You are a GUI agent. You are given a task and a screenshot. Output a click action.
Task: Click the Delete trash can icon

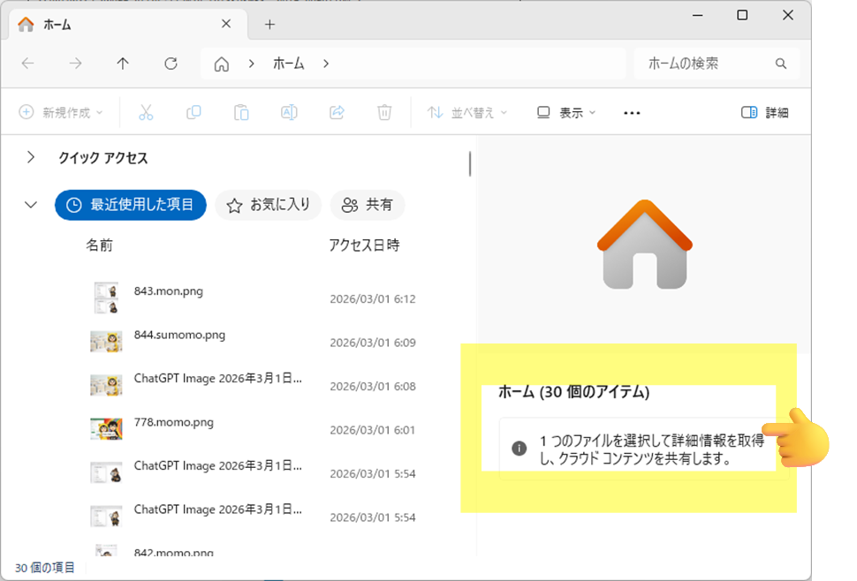pyautogui.click(x=384, y=112)
